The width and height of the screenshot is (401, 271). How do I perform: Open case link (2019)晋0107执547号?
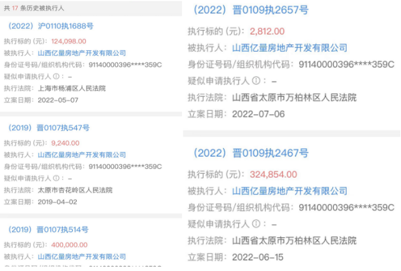[49, 128]
